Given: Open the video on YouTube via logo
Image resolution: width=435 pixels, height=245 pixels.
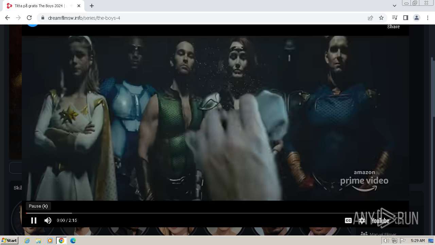Looking at the screenshot, I should coord(380,221).
